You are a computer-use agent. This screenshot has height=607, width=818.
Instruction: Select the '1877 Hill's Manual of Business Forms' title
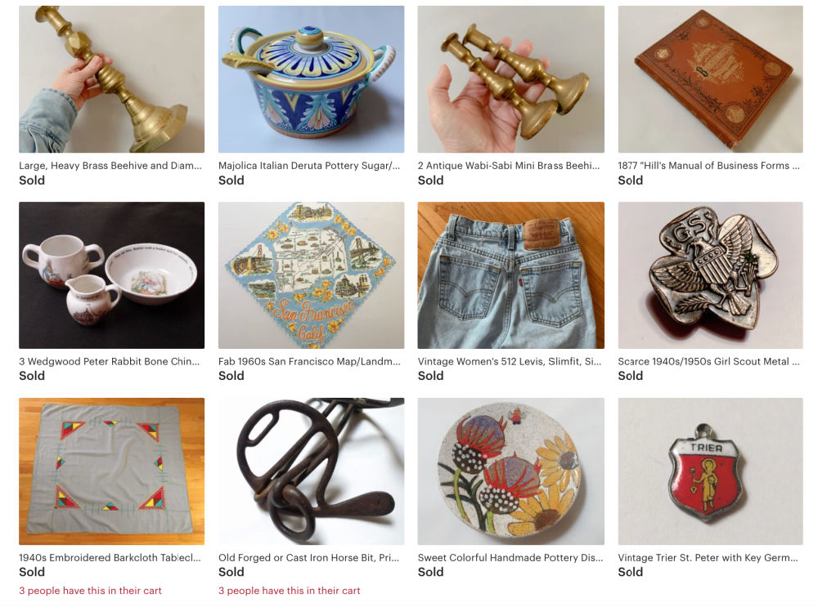point(708,166)
